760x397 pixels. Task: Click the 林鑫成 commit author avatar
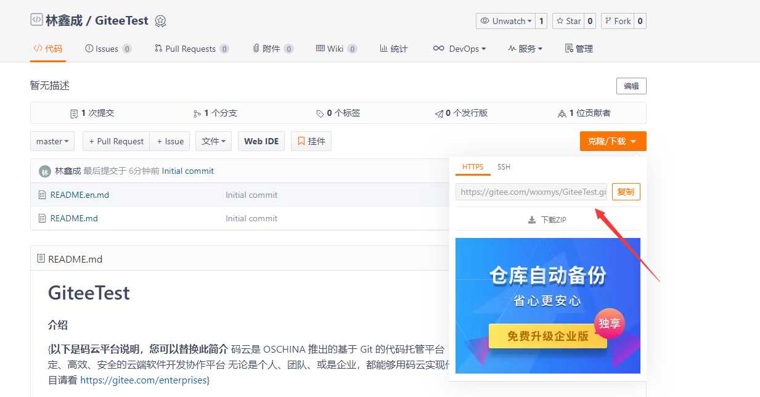click(44, 171)
